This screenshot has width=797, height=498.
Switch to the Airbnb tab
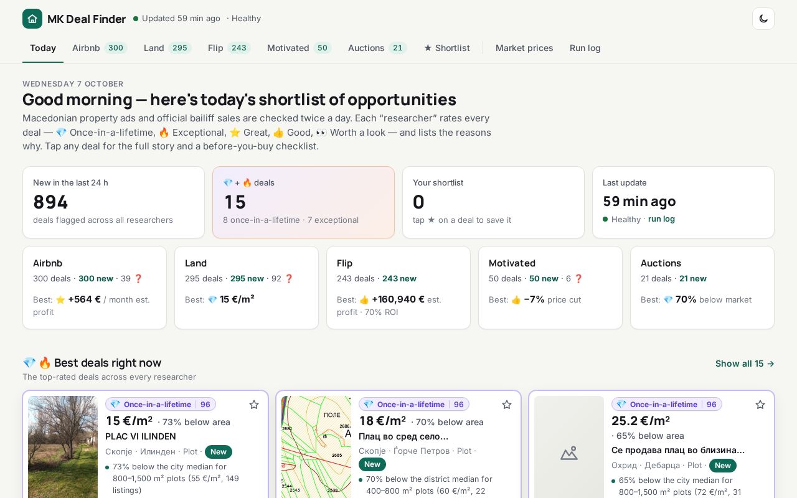(x=100, y=48)
